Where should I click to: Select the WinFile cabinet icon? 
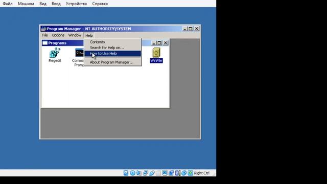[x=156, y=53]
